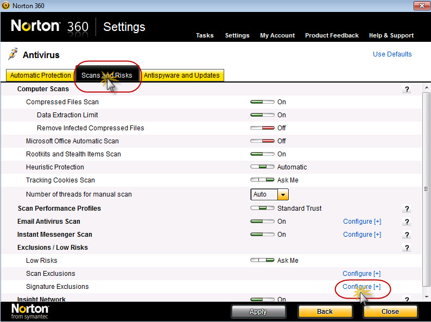Expand Configure for Scan Exclusions
This screenshot has width=431, height=322.
point(362,274)
